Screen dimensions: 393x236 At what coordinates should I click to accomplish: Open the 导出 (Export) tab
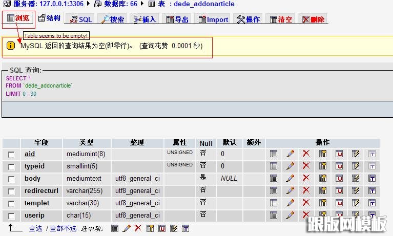pos(177,19)
